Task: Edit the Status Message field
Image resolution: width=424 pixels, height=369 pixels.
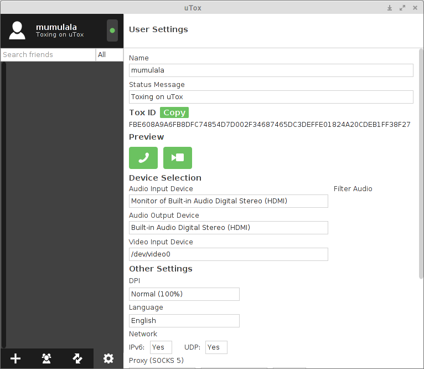Action: coord(271,97)
